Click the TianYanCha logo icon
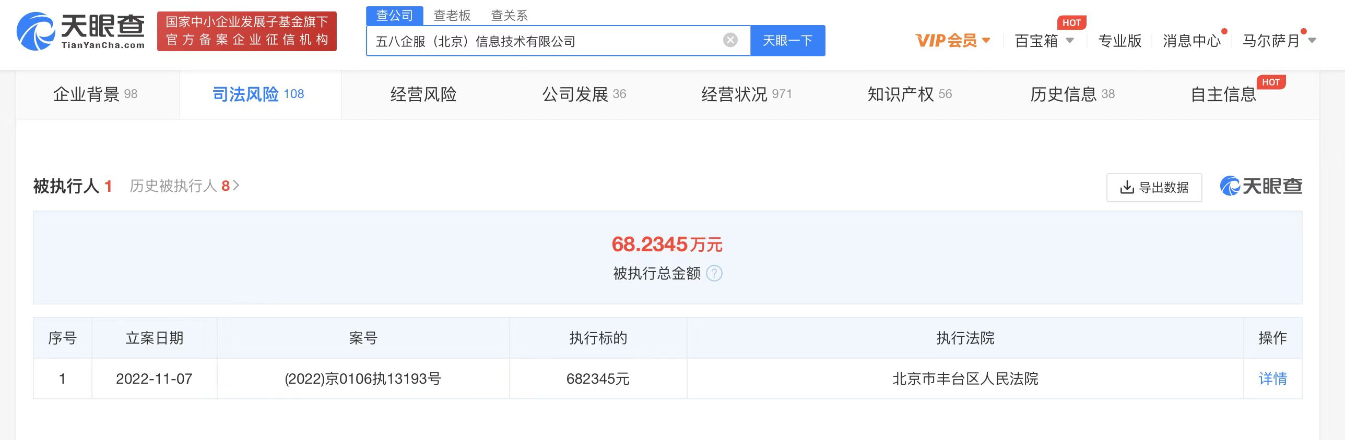 (x=36, y=31)
